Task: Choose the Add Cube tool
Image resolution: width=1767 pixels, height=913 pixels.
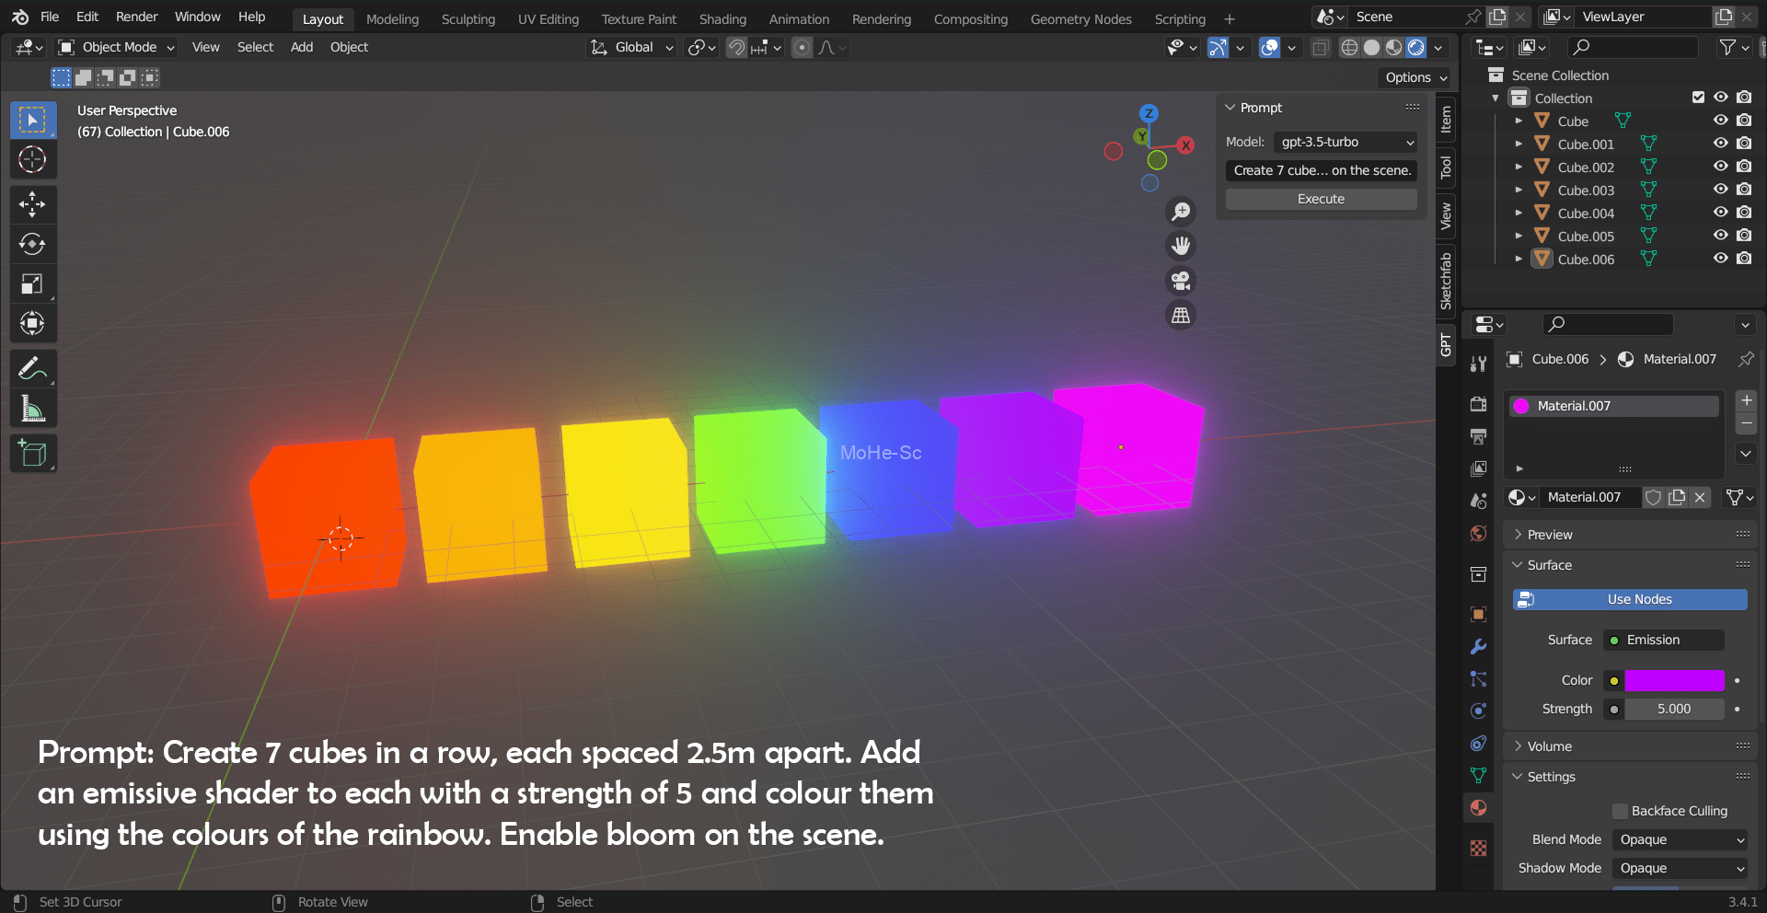Action: 32,454
